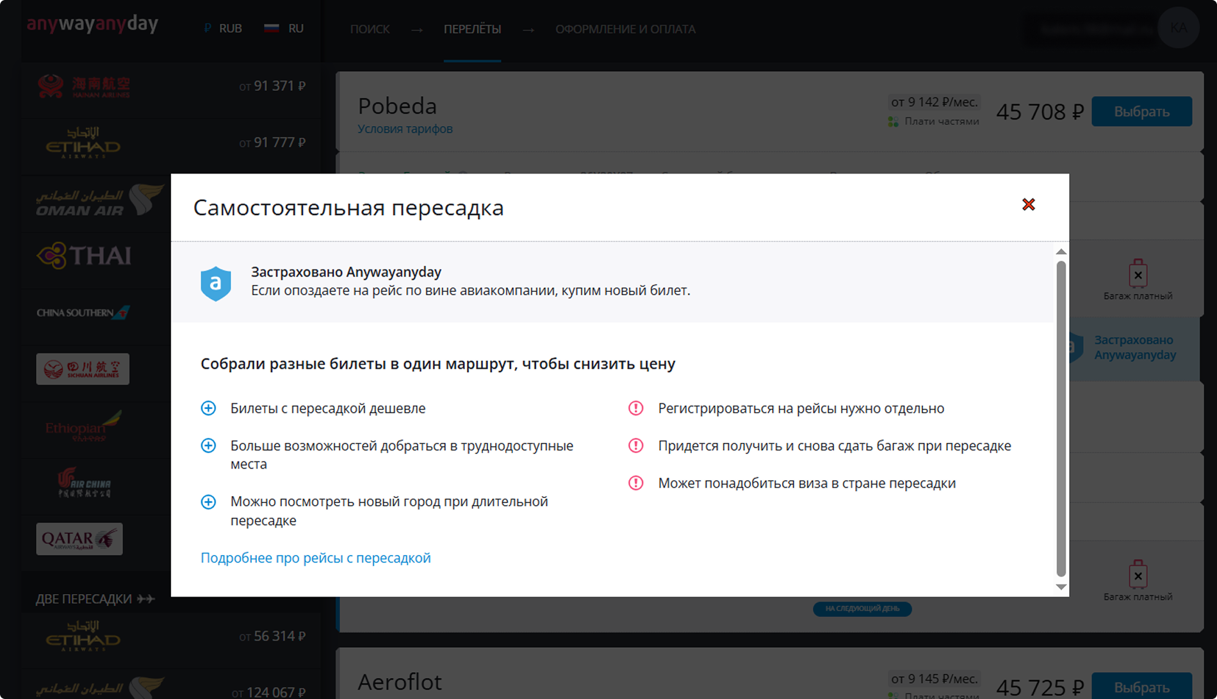1217x699 pixels.
Task: Click the anywayanyday logo
Action: 92,24
